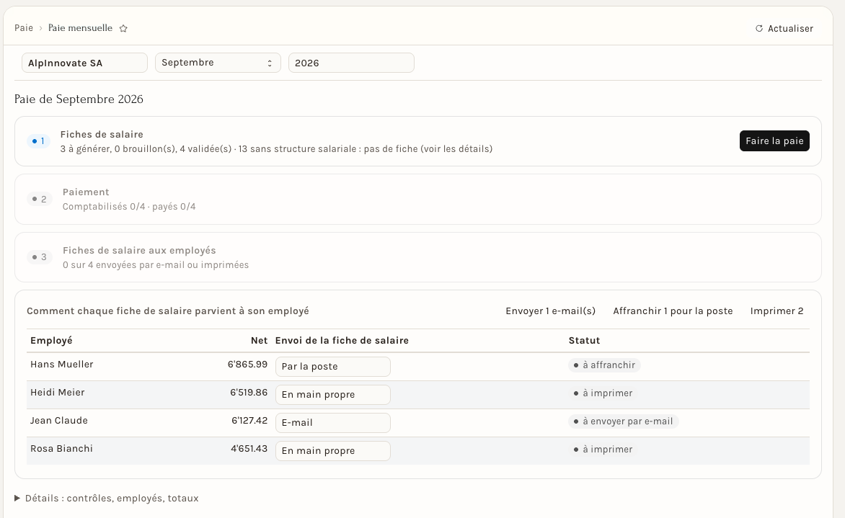This screenshot has height=518, width=845.
Task: Expand Détails : contrôles, employés, totaux
Action: point(107,499)
